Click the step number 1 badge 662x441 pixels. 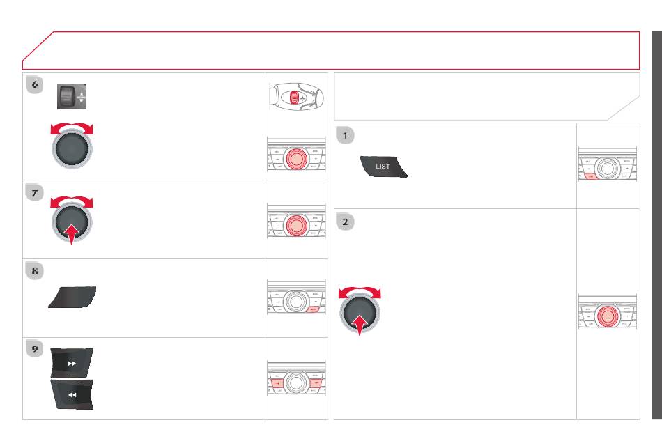(346, 135)
